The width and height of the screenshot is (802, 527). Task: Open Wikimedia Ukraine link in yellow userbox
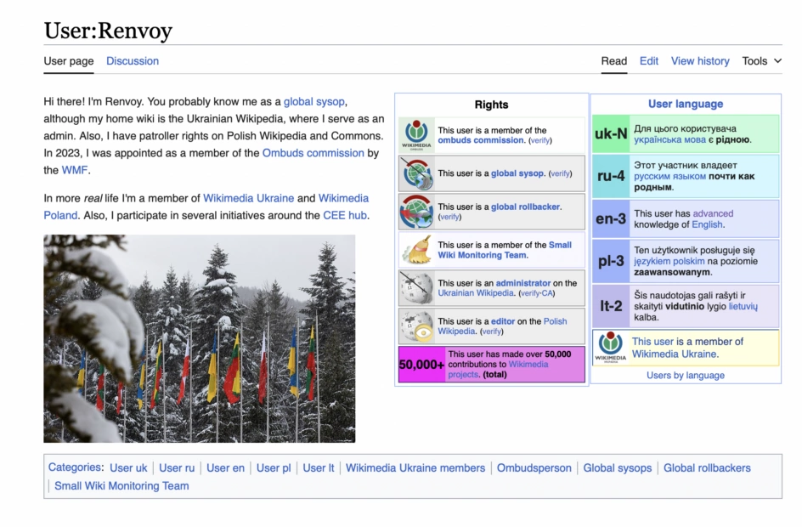click(674, 354)
